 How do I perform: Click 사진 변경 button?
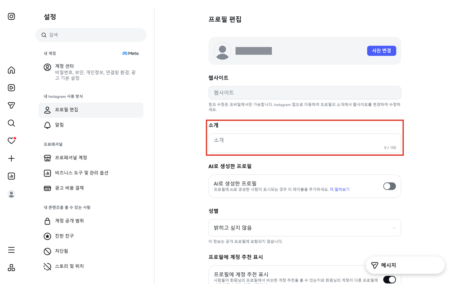pos(381,51)
